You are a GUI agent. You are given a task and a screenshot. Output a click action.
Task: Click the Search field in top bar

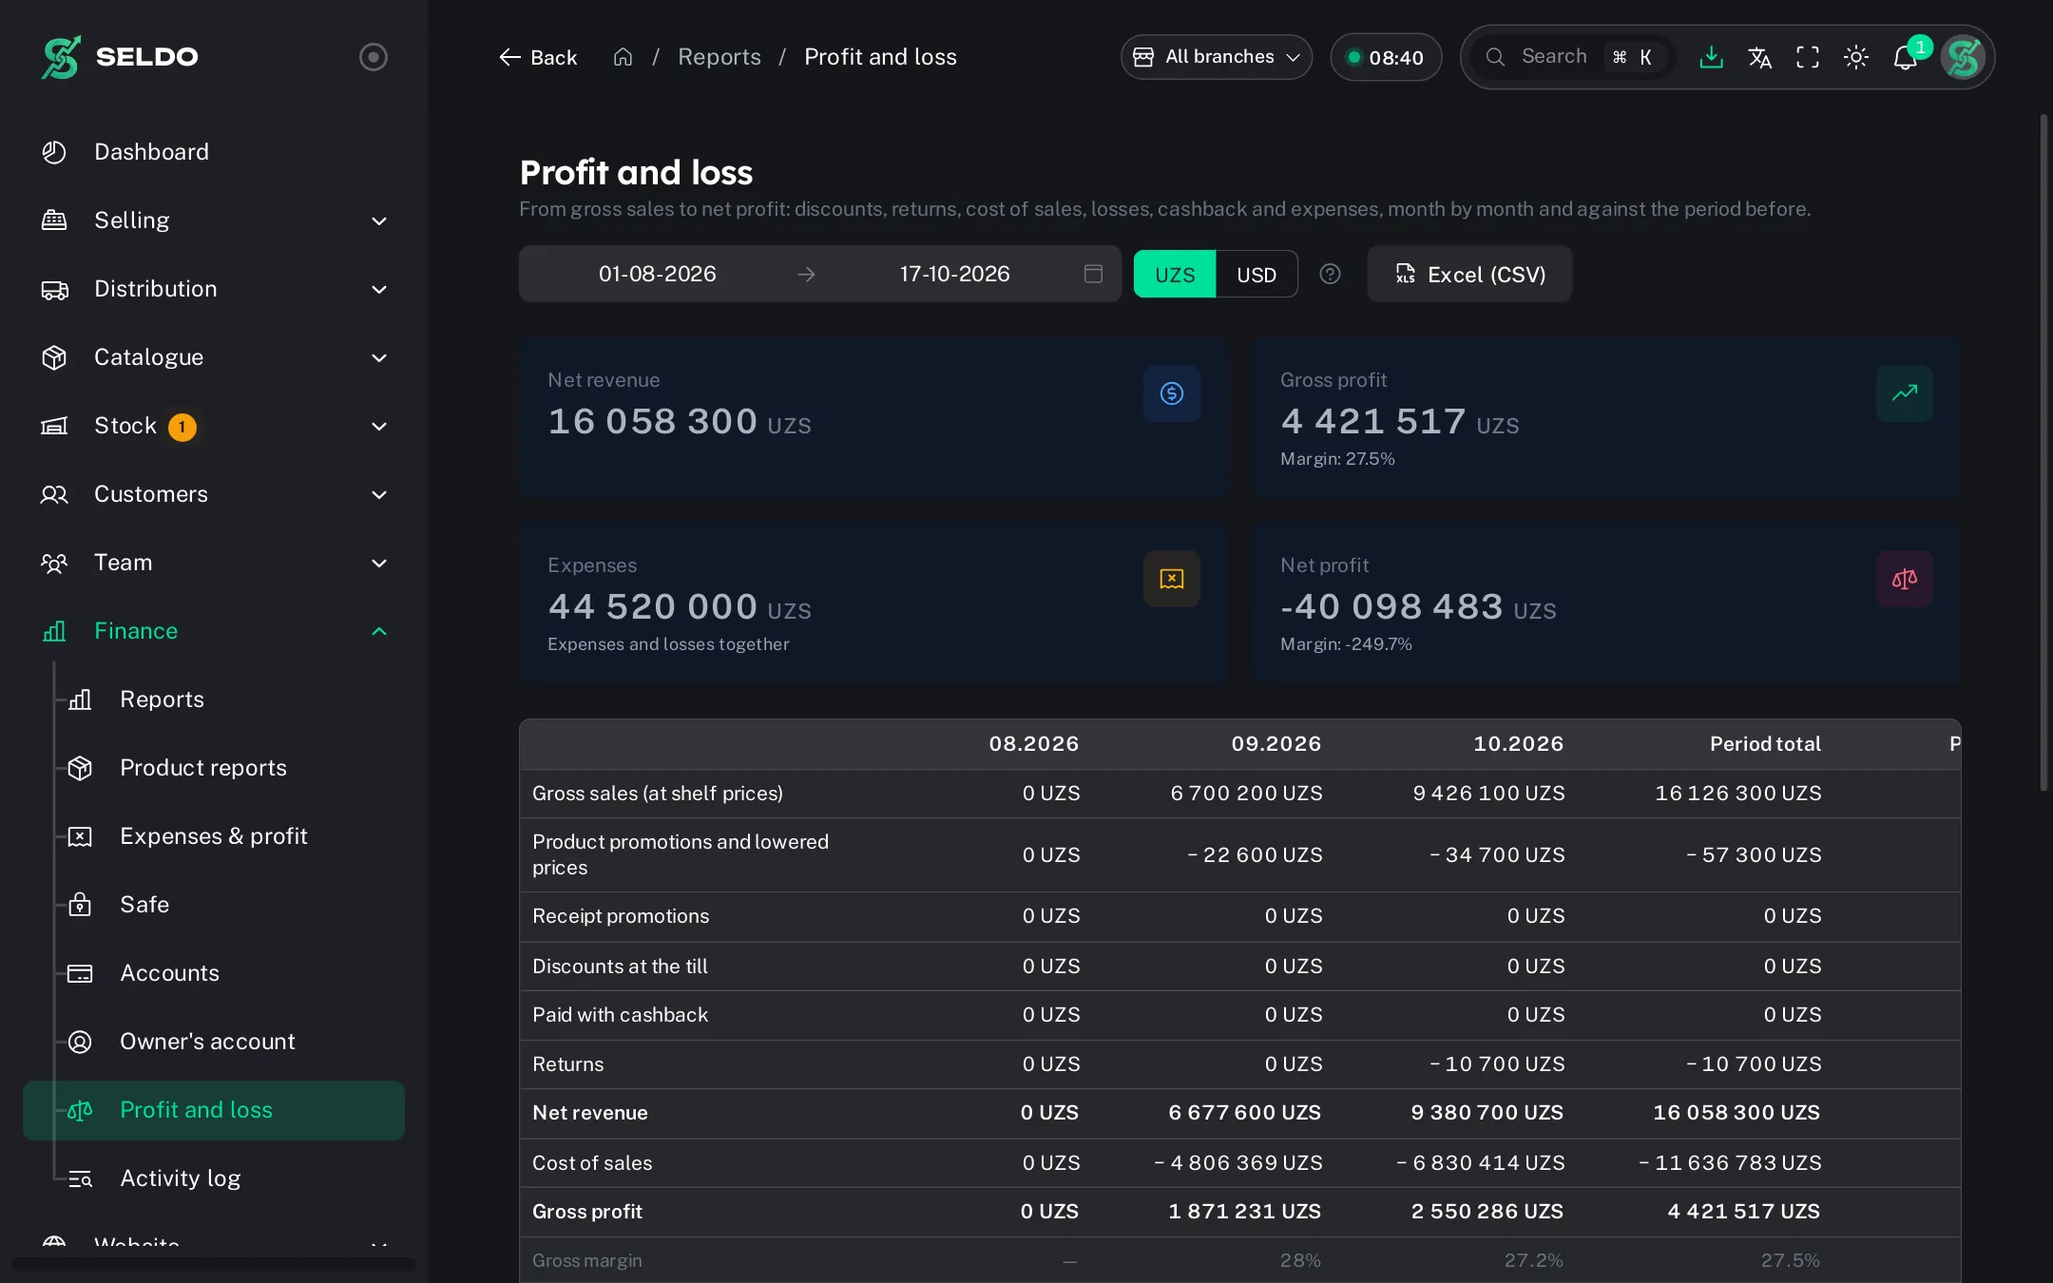point(1572,57)
